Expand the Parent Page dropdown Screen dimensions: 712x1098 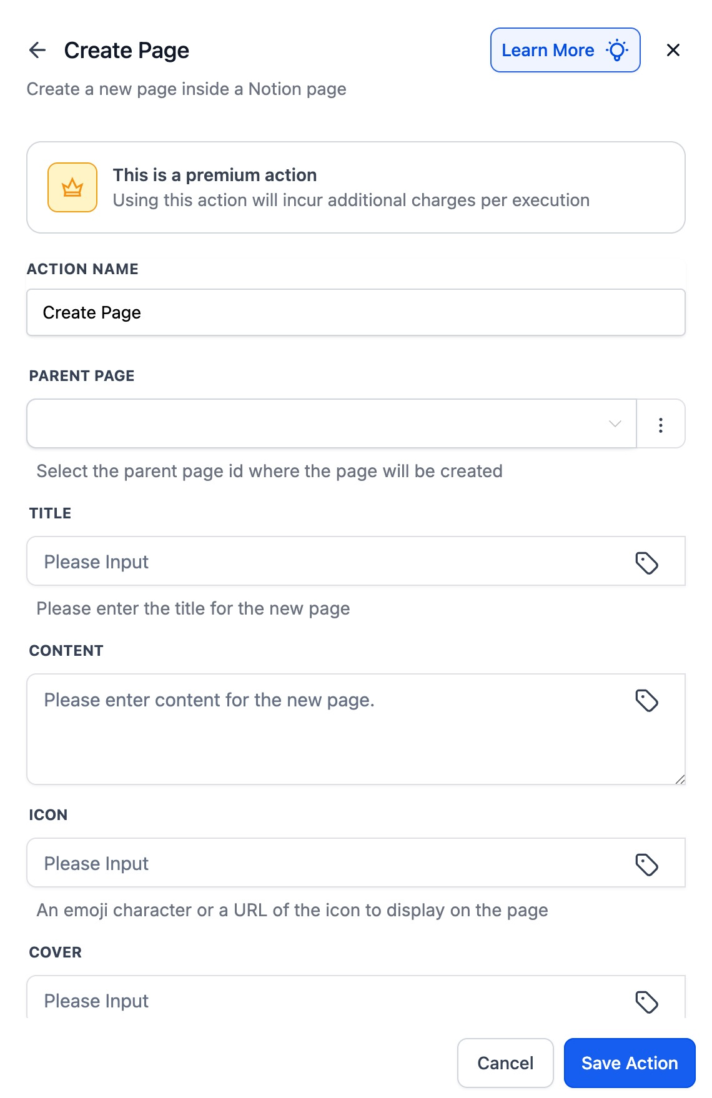point(331,424)
